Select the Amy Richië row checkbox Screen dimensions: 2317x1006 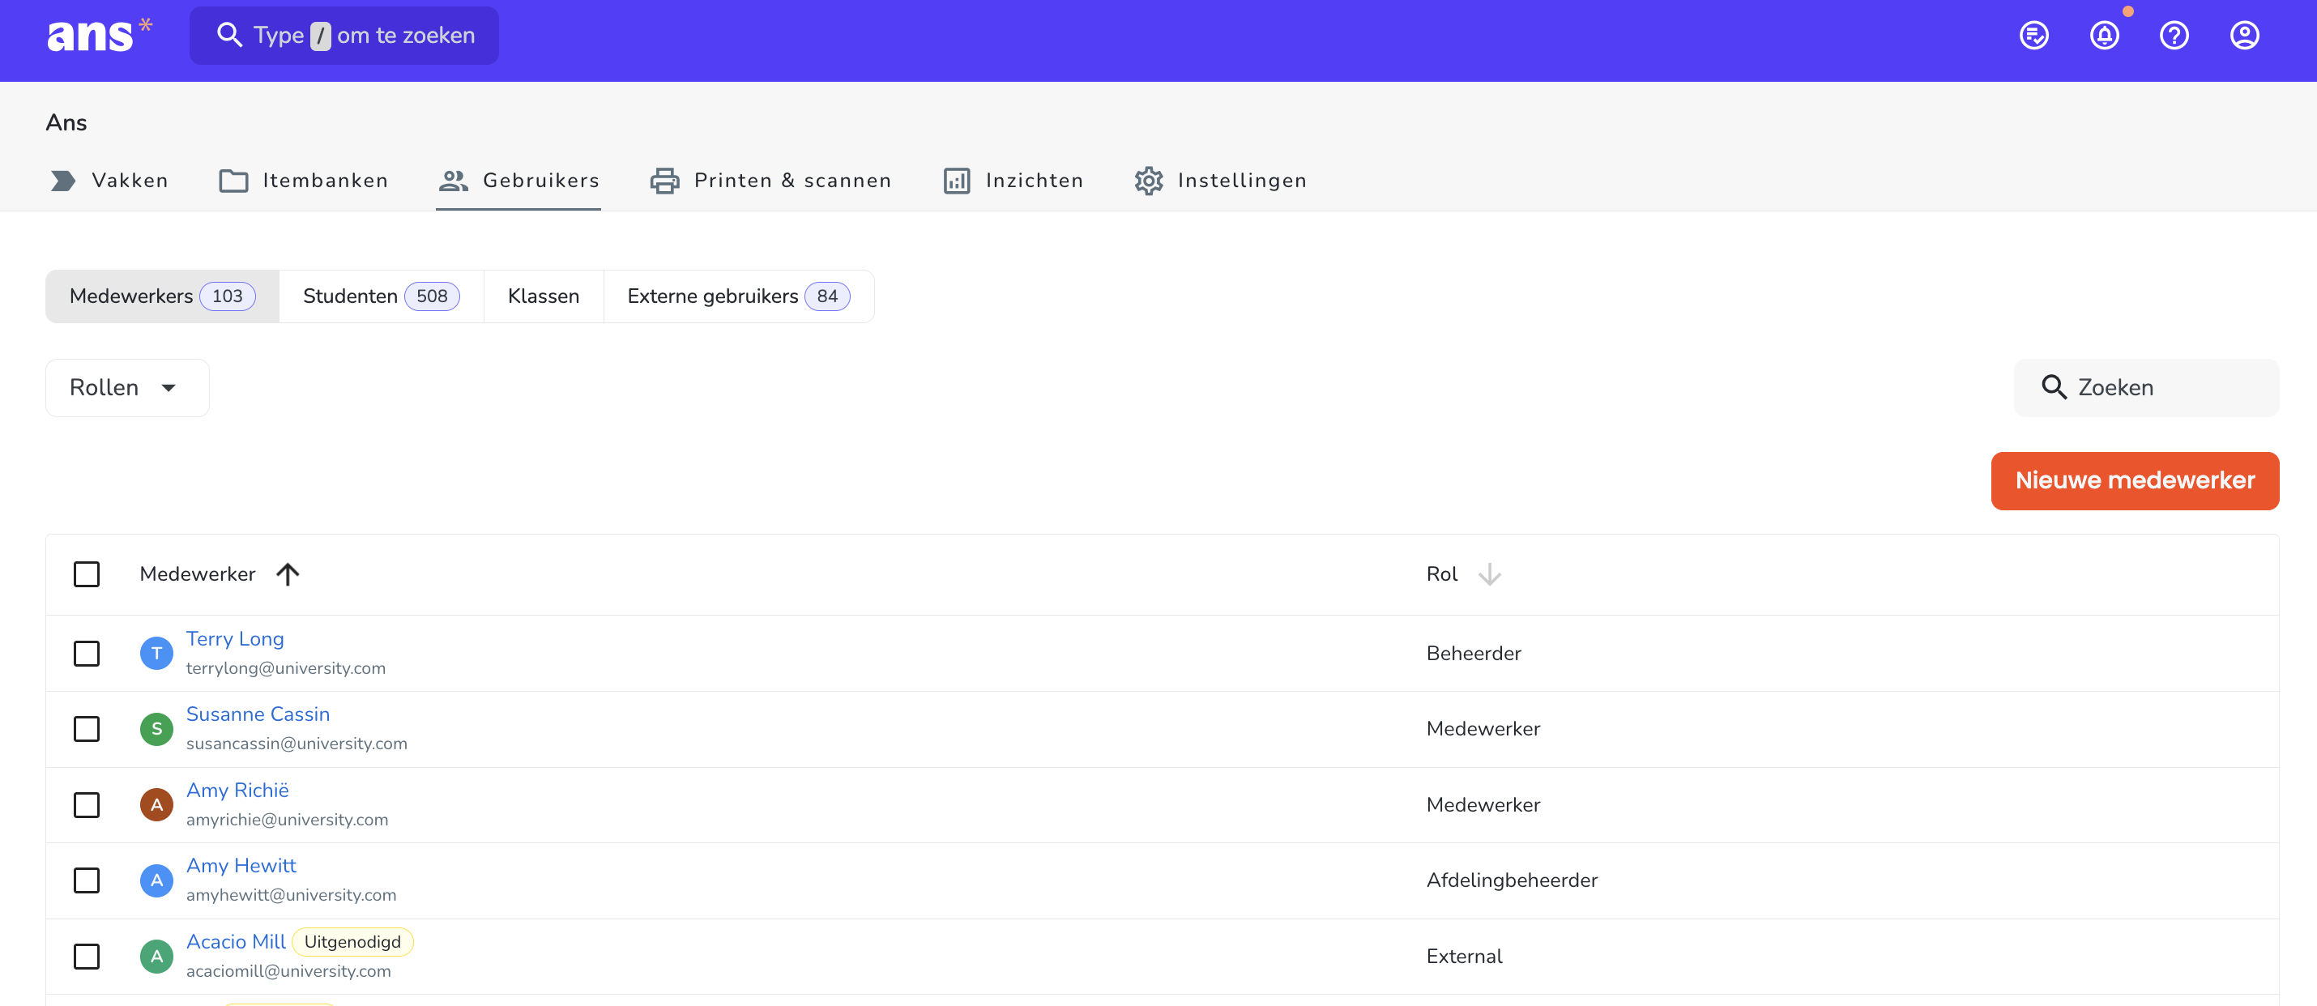87,804
